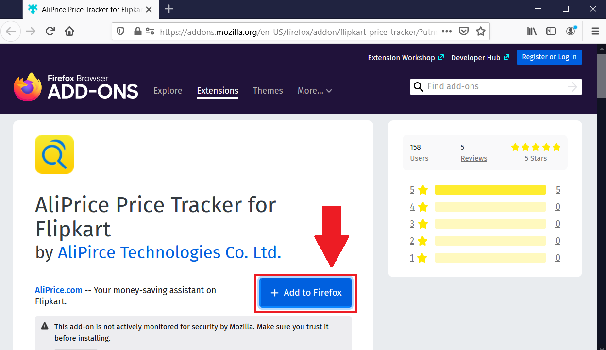Show site security padlock information

point(138,32)
